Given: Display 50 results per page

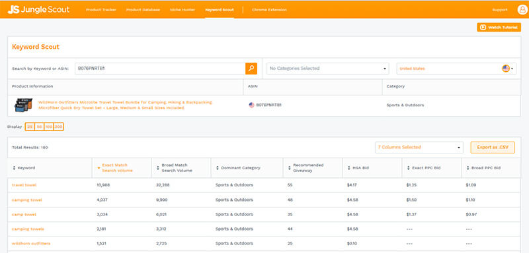Looking at the screenshot, I should coord(40,126).
